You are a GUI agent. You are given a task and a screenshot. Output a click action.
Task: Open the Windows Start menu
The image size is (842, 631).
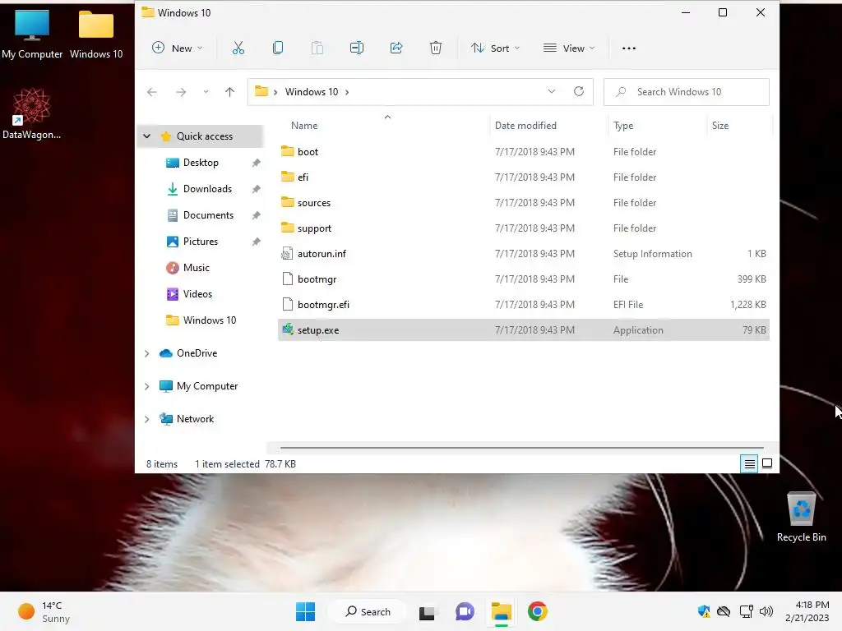coord(306,611)
